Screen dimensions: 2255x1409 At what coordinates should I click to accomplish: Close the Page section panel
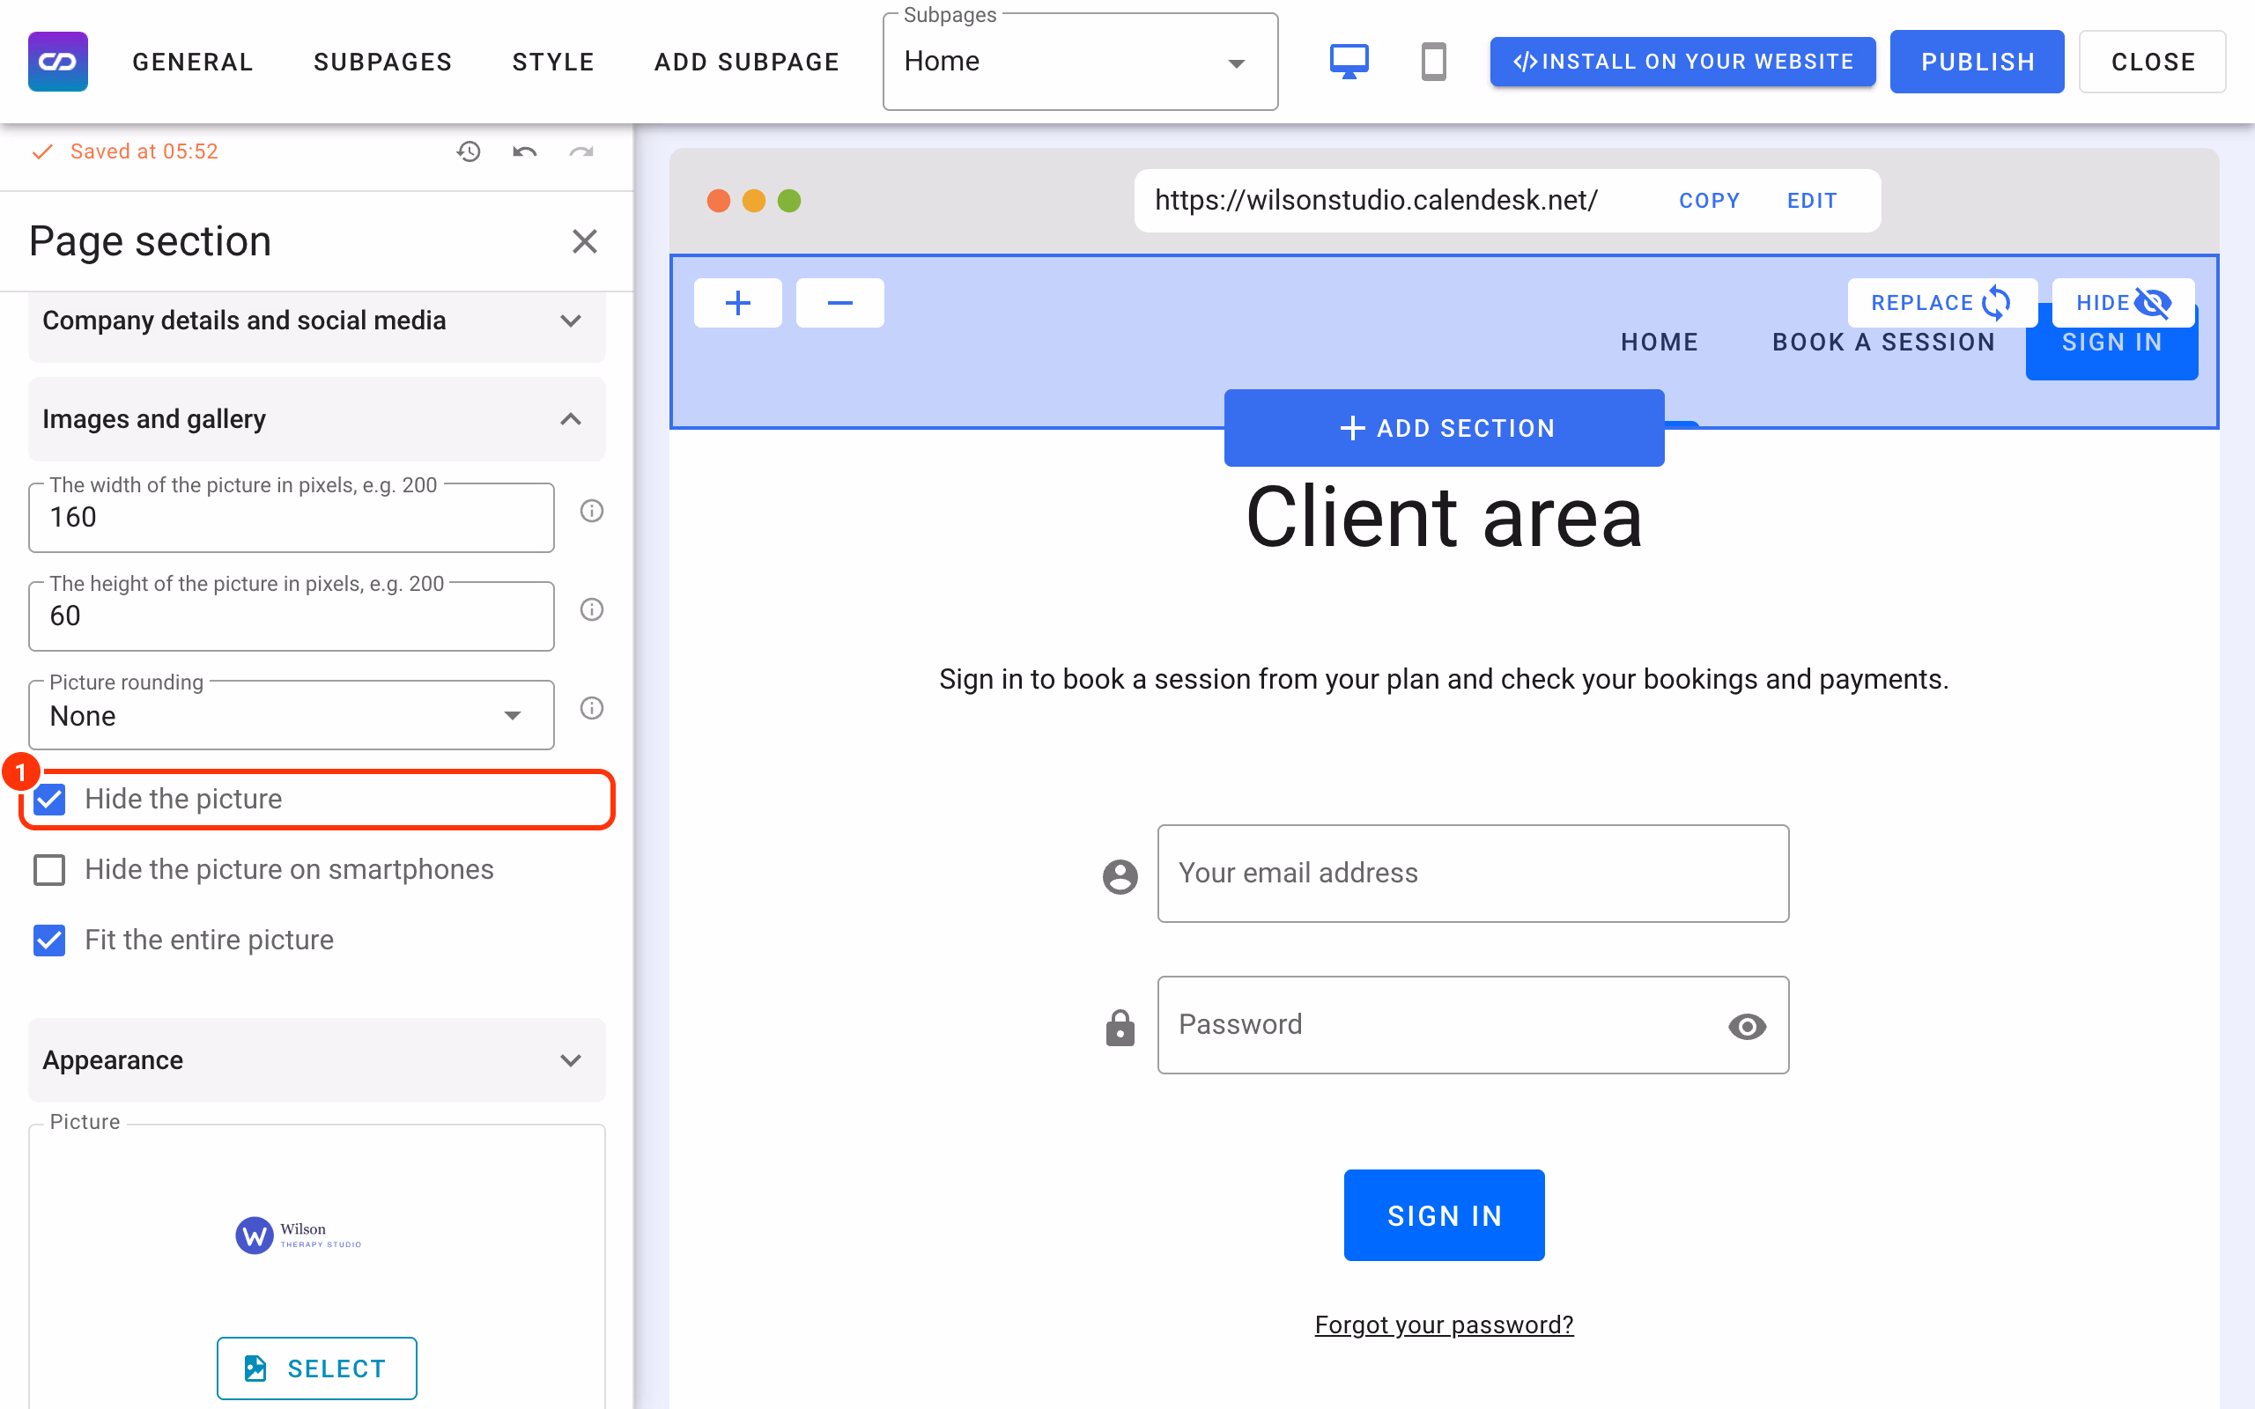coord(584,241)
